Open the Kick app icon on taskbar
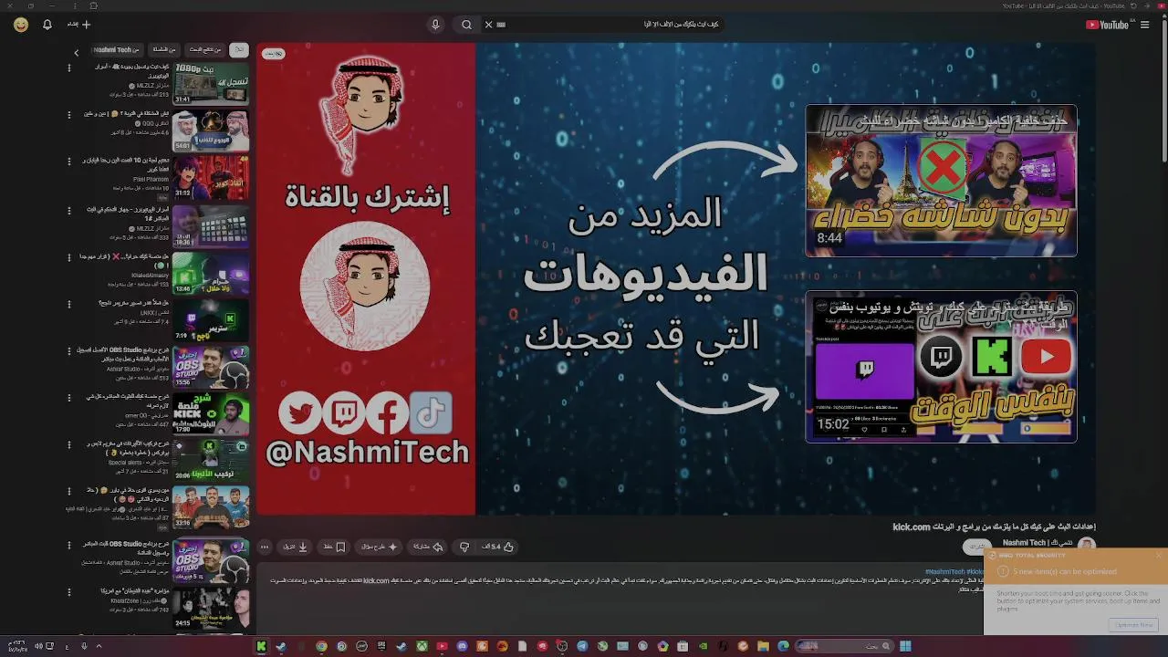The height and width of the screenshot is (657, 1168). [263, 646]
